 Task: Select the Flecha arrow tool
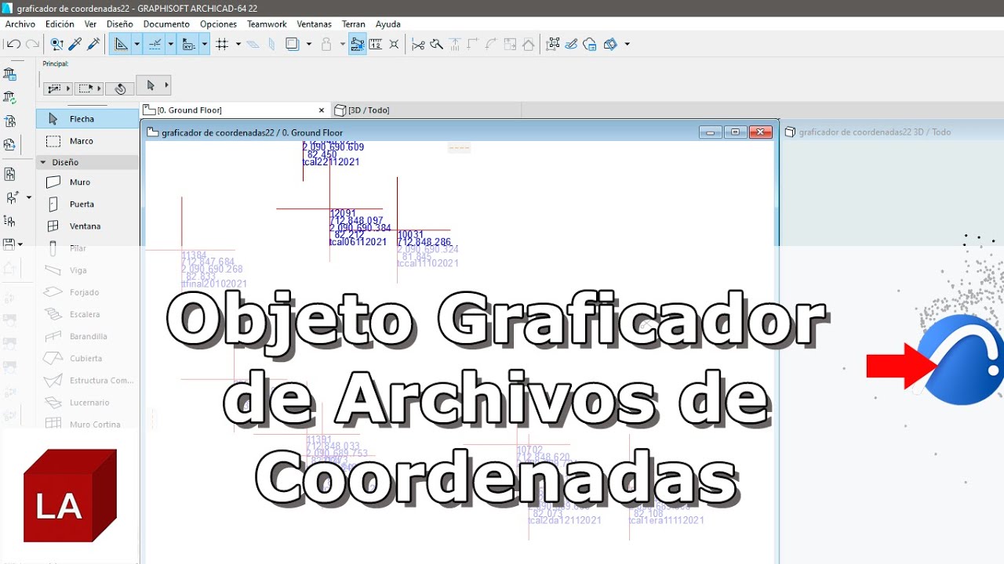coord(88,119)
